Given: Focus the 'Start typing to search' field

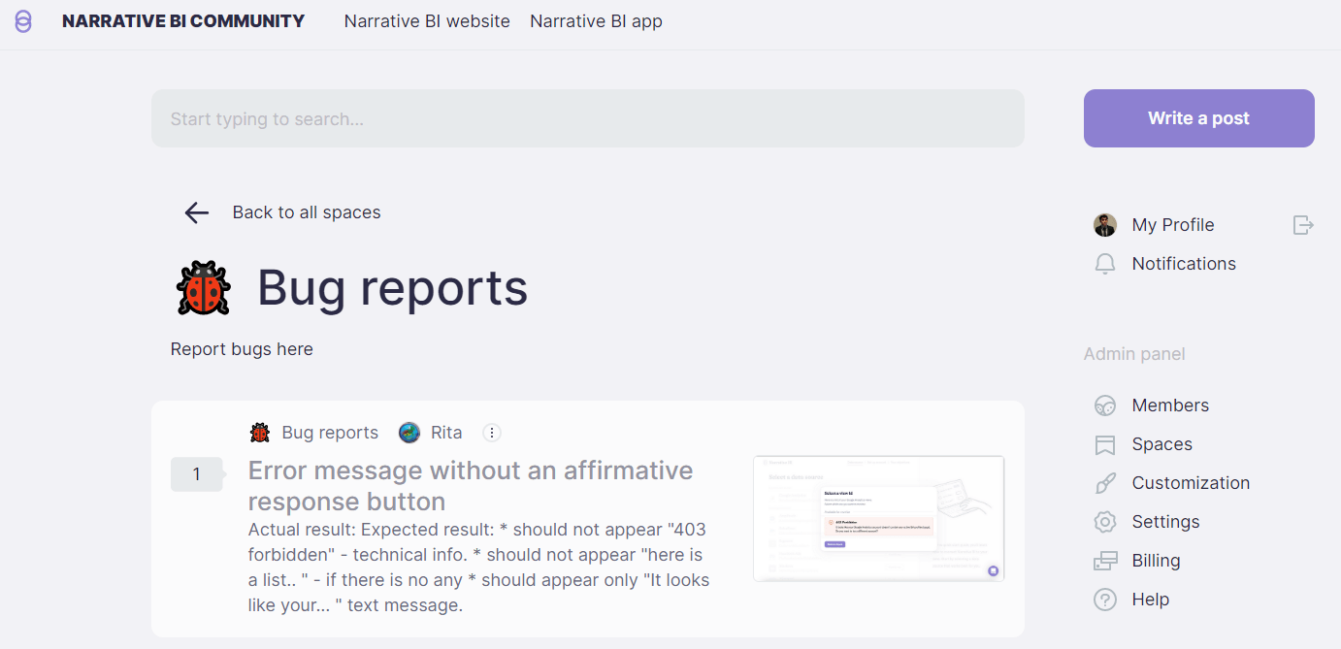Looking at the screenshot, I should pos(588,118).
